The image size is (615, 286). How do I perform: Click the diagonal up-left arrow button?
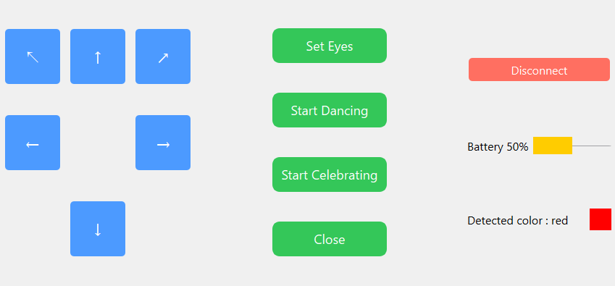tap(33, 56)
